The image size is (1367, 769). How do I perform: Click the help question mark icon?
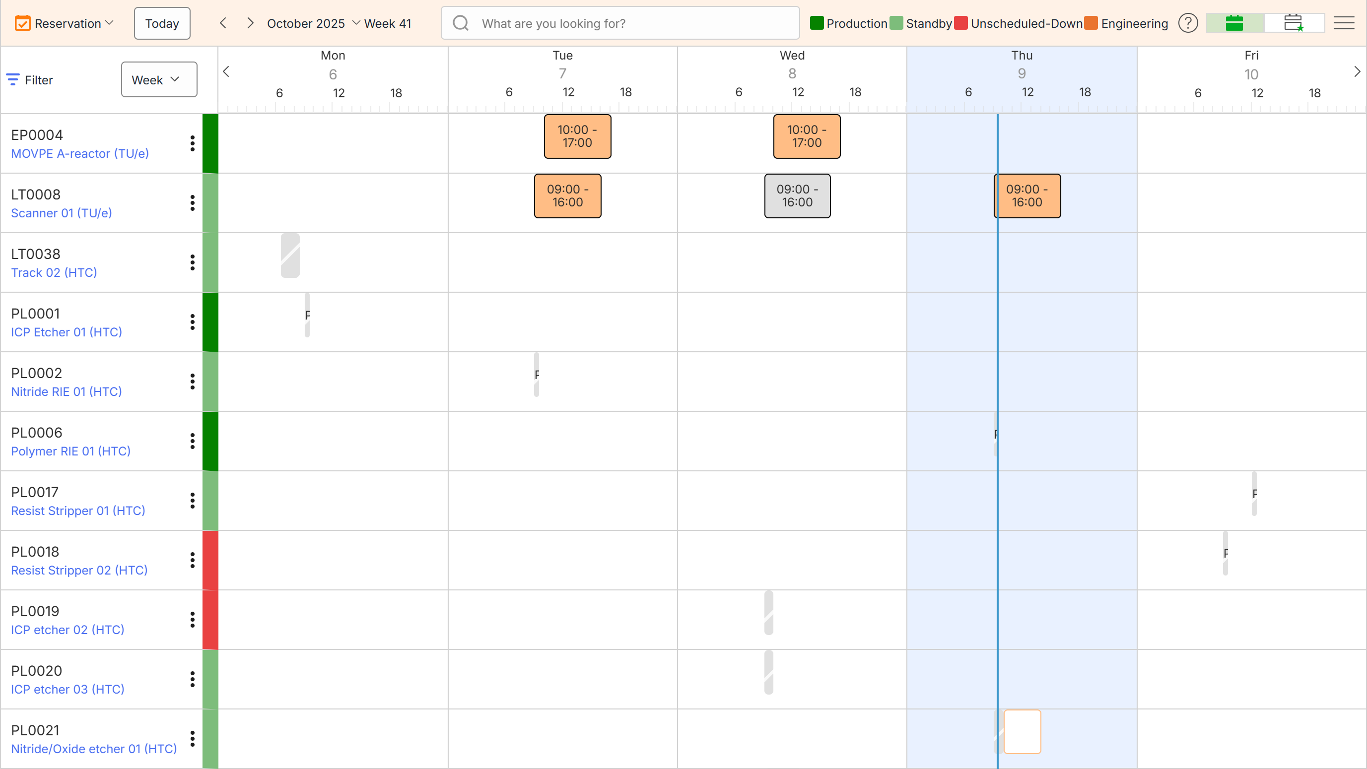pyautogui.click(x=1188, y=23)
